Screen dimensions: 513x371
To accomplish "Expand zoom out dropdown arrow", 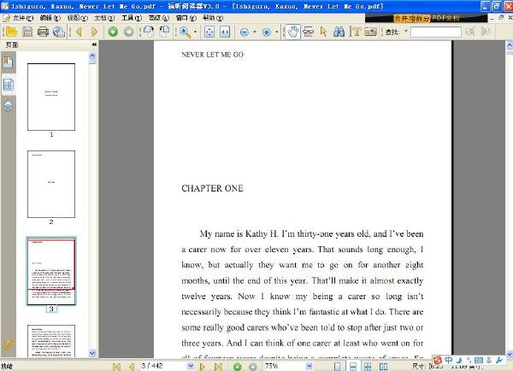I will [x=254, y=32].
